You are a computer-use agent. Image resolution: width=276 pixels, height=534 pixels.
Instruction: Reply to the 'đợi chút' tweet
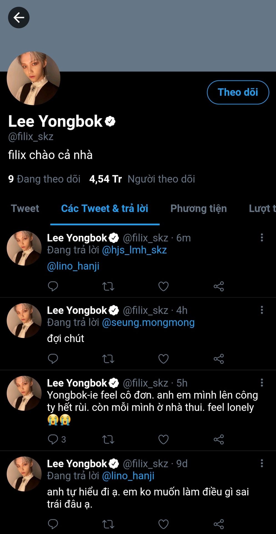(x=53, y=359)
